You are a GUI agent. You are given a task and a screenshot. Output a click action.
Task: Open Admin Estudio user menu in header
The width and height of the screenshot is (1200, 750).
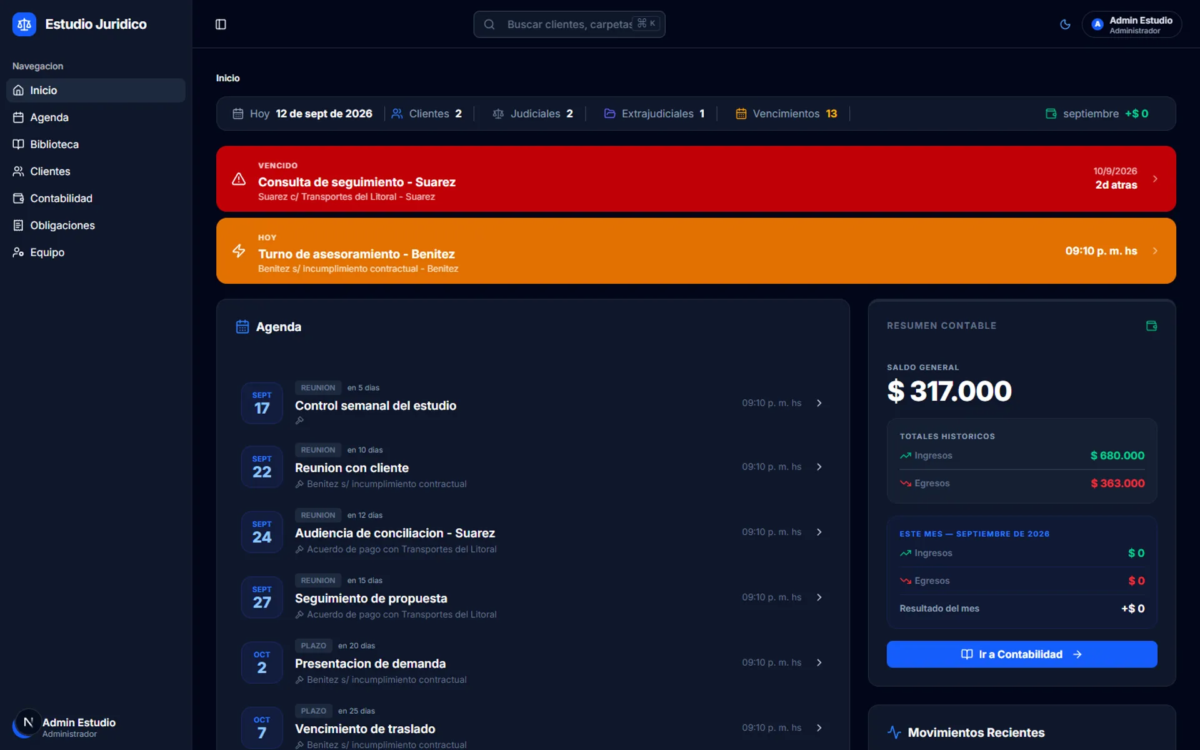(1131, 24)
